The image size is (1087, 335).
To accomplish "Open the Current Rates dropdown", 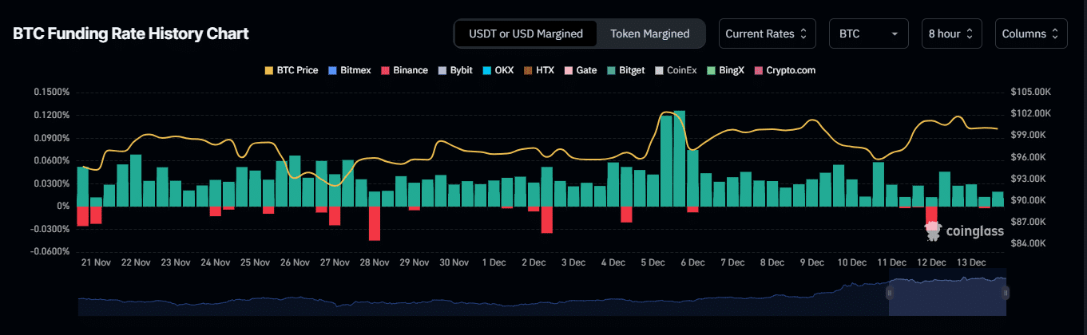I will 767,33.
